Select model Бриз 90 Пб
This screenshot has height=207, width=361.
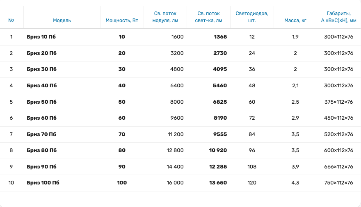tap(41, 167)
